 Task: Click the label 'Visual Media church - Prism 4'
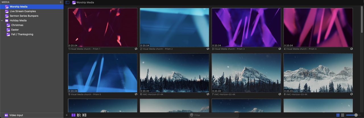tap(301, 49)
